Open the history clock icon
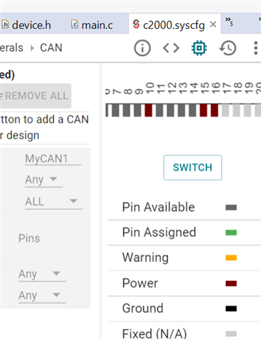Screen dimensions: 261x339 pos(228,48)
